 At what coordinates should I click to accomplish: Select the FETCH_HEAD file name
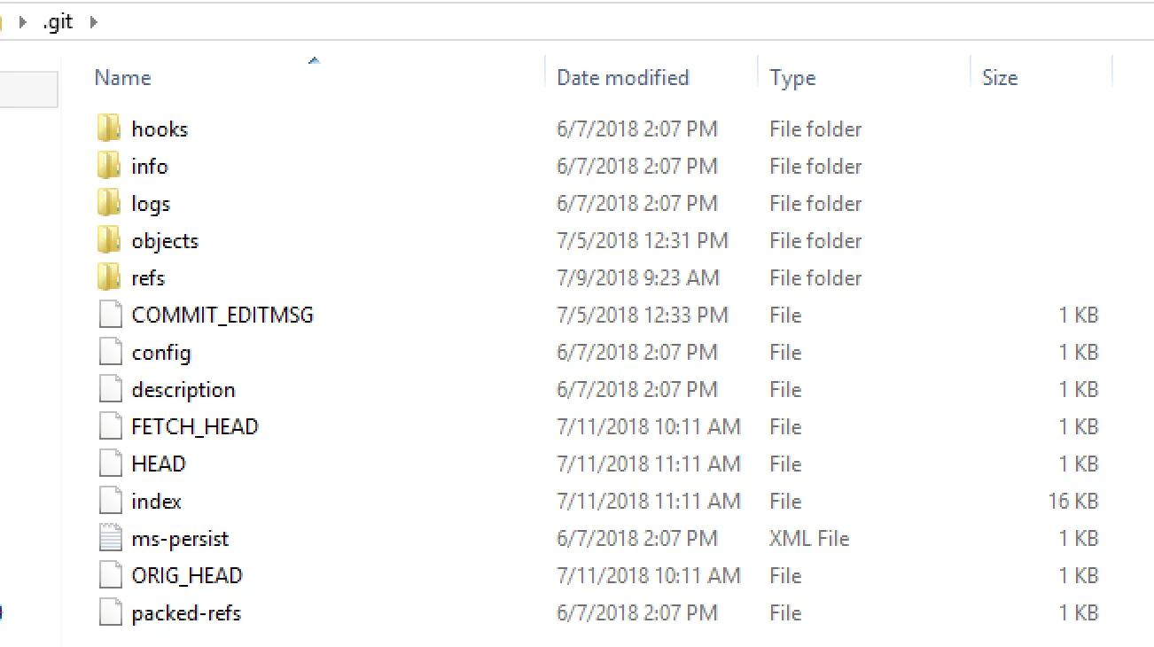click(195, 427)
